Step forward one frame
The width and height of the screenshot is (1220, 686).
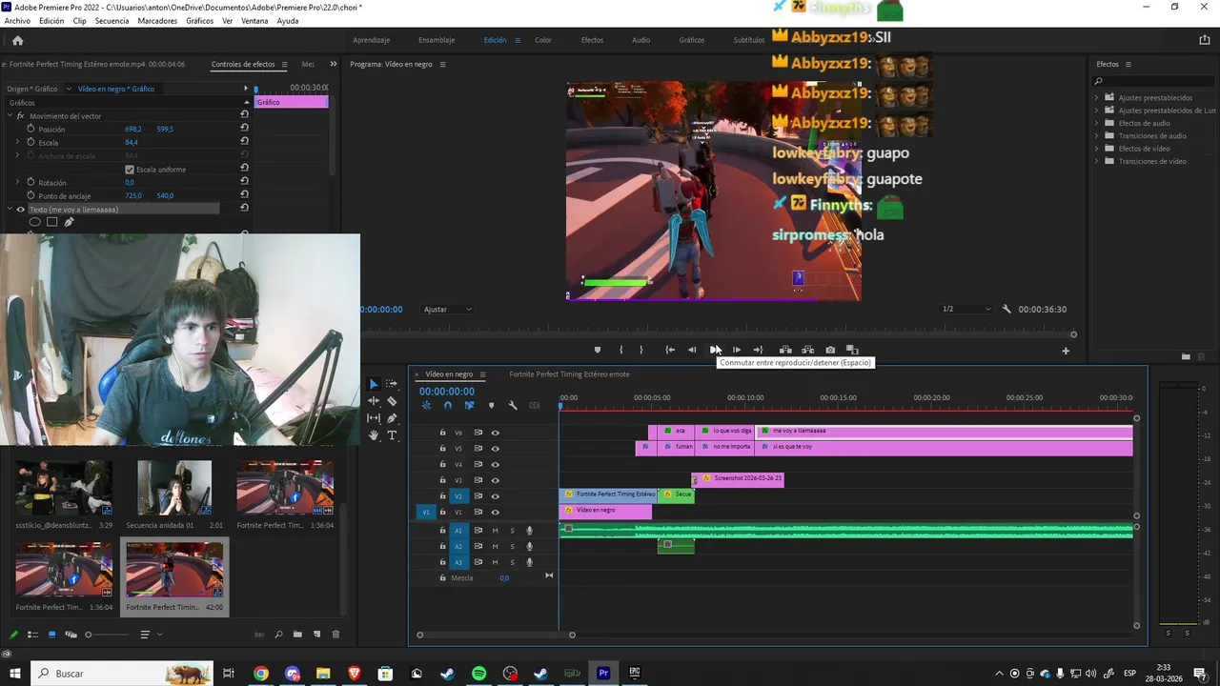(x=736, y=350)
